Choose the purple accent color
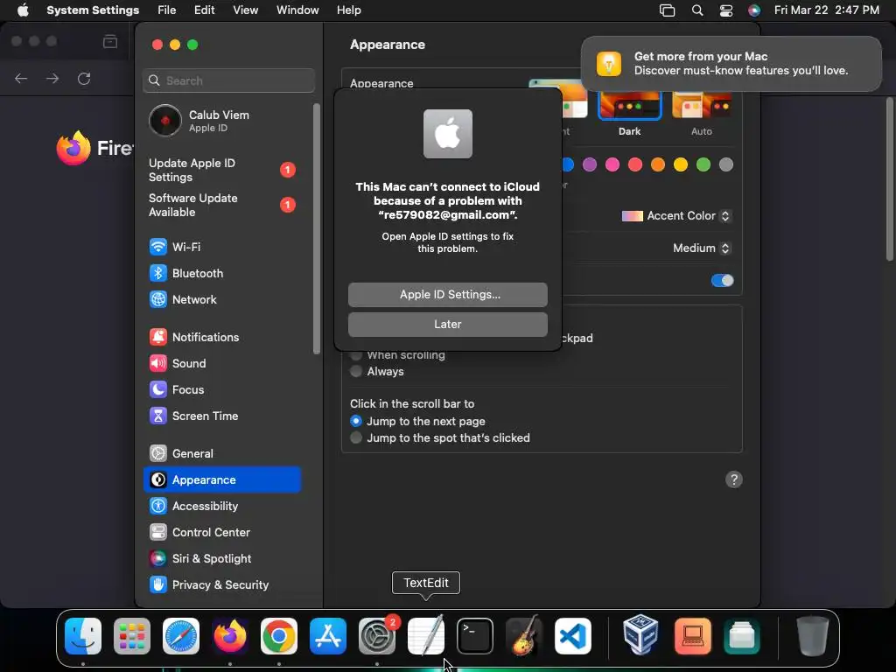 coord(589,164)
